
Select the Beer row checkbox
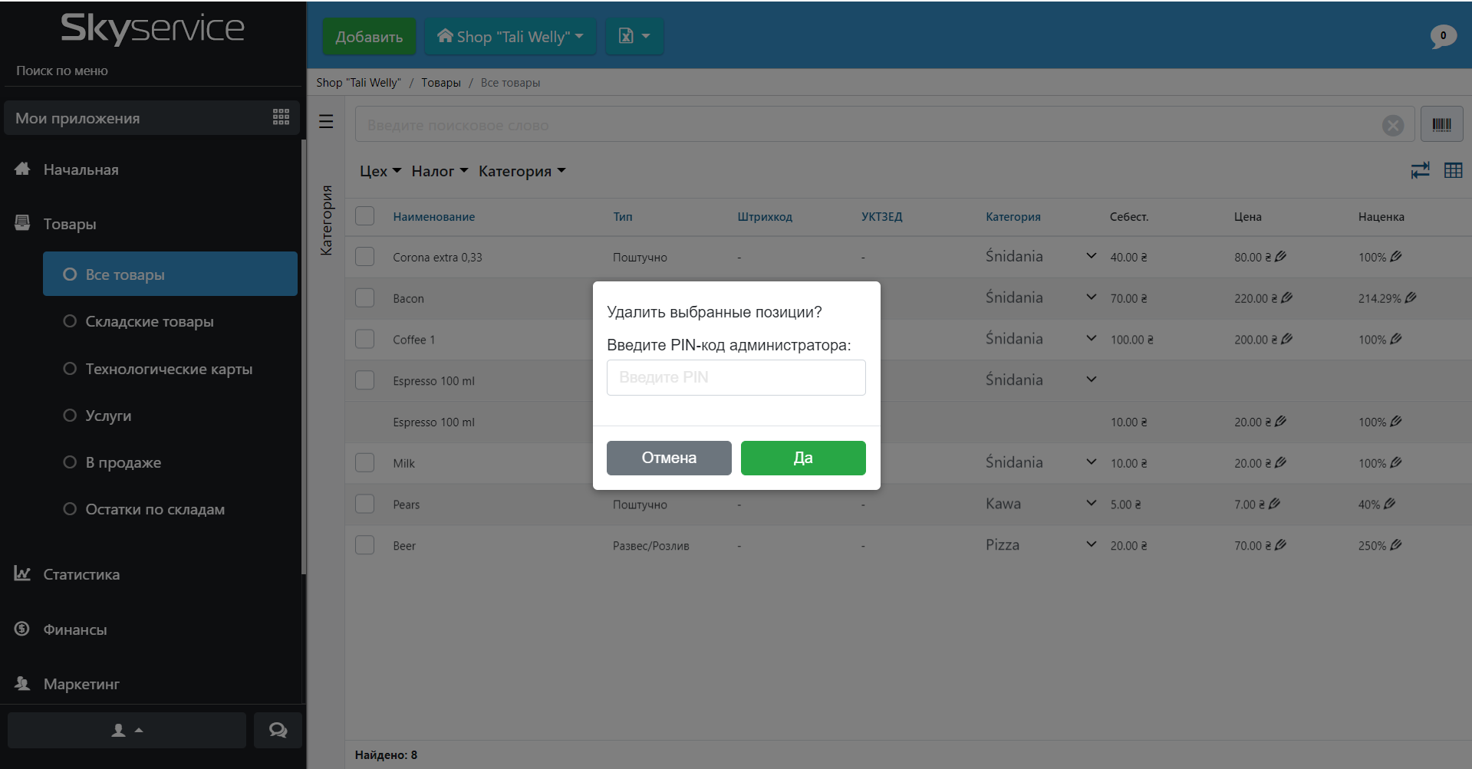tap(365, 545)
